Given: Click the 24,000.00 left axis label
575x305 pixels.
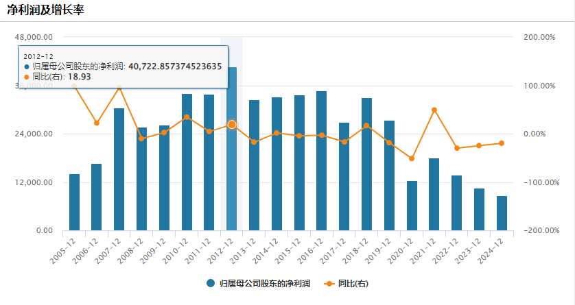Looking at the screenshot, I should (34, 134).
